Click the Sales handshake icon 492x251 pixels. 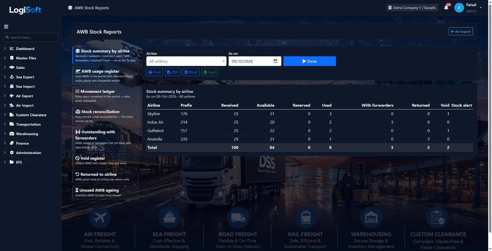coord(12,68)
